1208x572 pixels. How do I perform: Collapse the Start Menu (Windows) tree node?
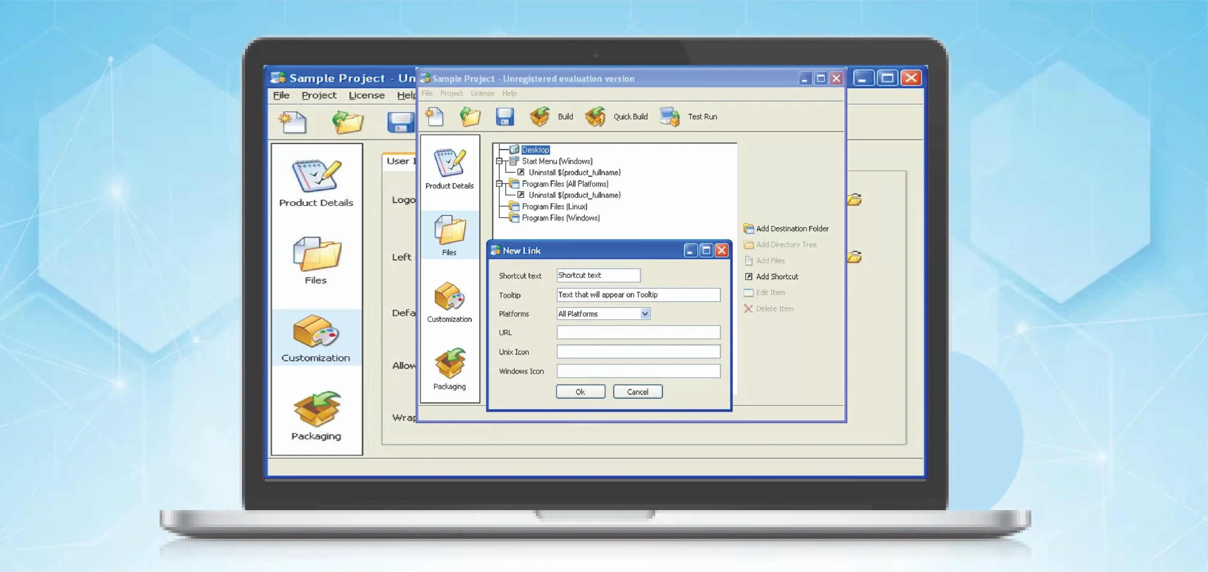[x=499, y=161]
